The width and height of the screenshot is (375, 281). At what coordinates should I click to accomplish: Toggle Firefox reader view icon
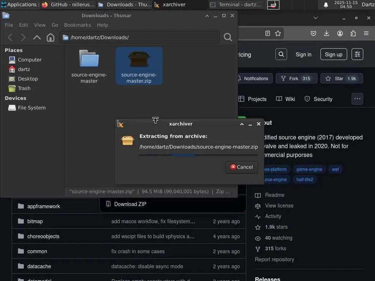coord(268,33)
